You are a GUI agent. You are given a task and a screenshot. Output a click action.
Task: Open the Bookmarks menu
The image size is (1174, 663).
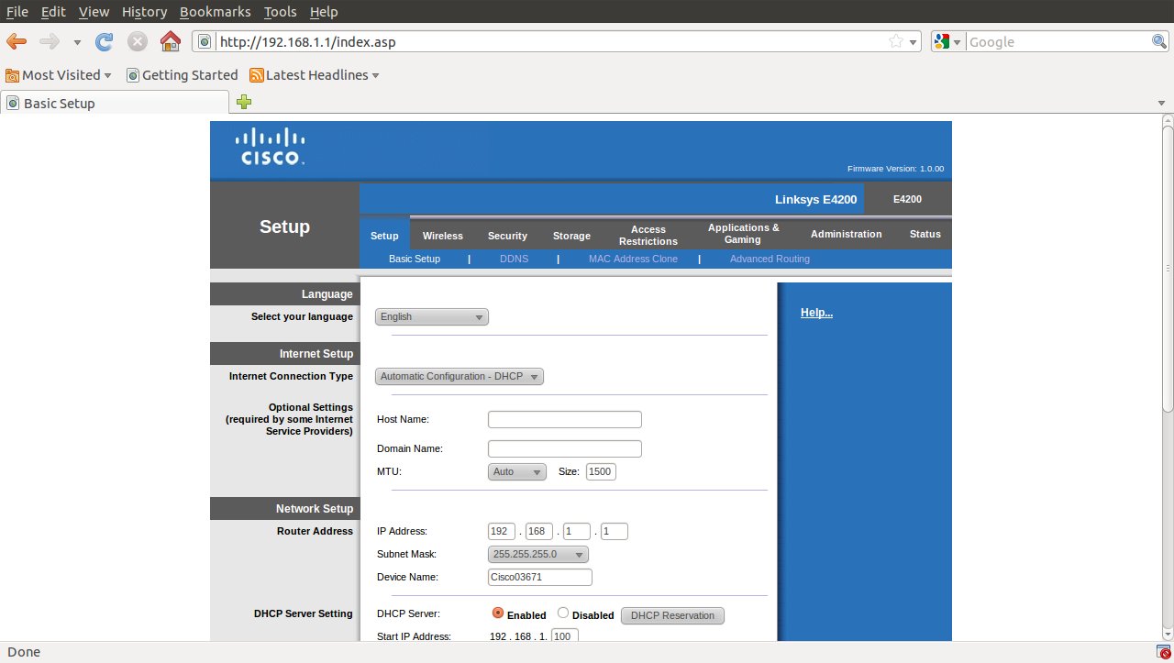click(216, 12)
